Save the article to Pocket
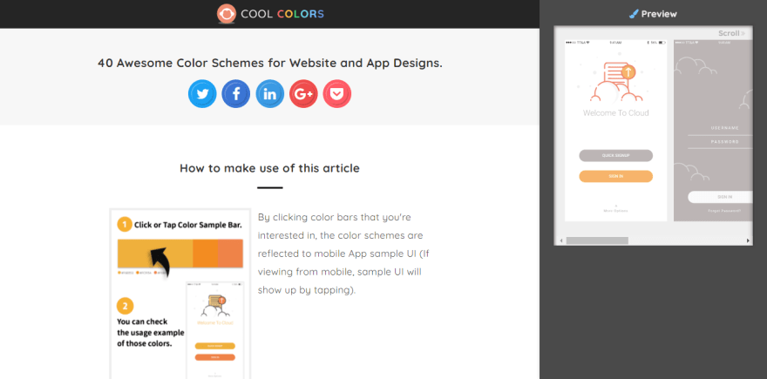767x379 pixels. point(337,94)
